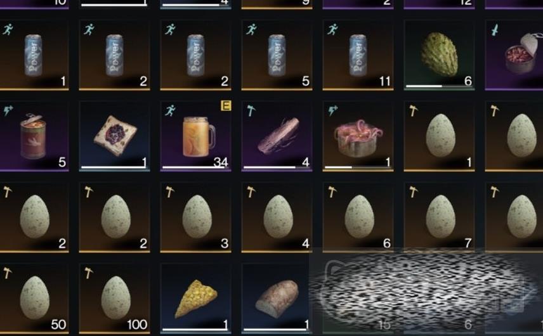Select the egg stack of 50
The image size is (543, 336).
[x=34, y=299]
